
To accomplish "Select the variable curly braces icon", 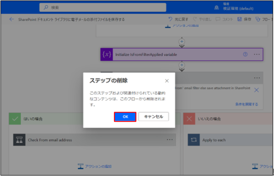I will coord(107,55).
